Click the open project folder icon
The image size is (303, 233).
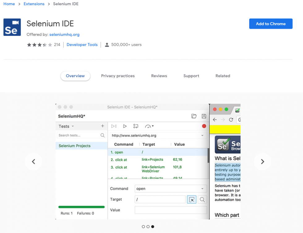(x=194, y=116)
